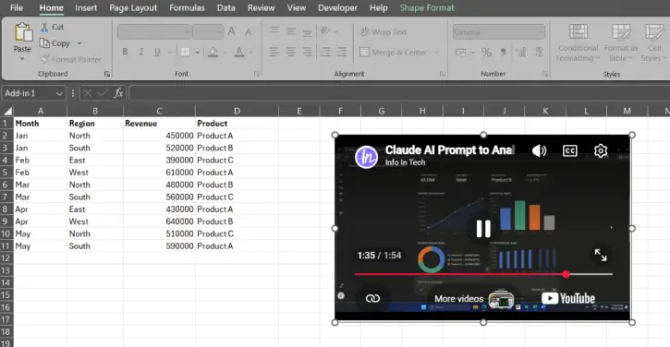Image resolution: width=670 pixels, height=347 pixels.
Task: Click the Borders icon
Action: coord(185,52)
